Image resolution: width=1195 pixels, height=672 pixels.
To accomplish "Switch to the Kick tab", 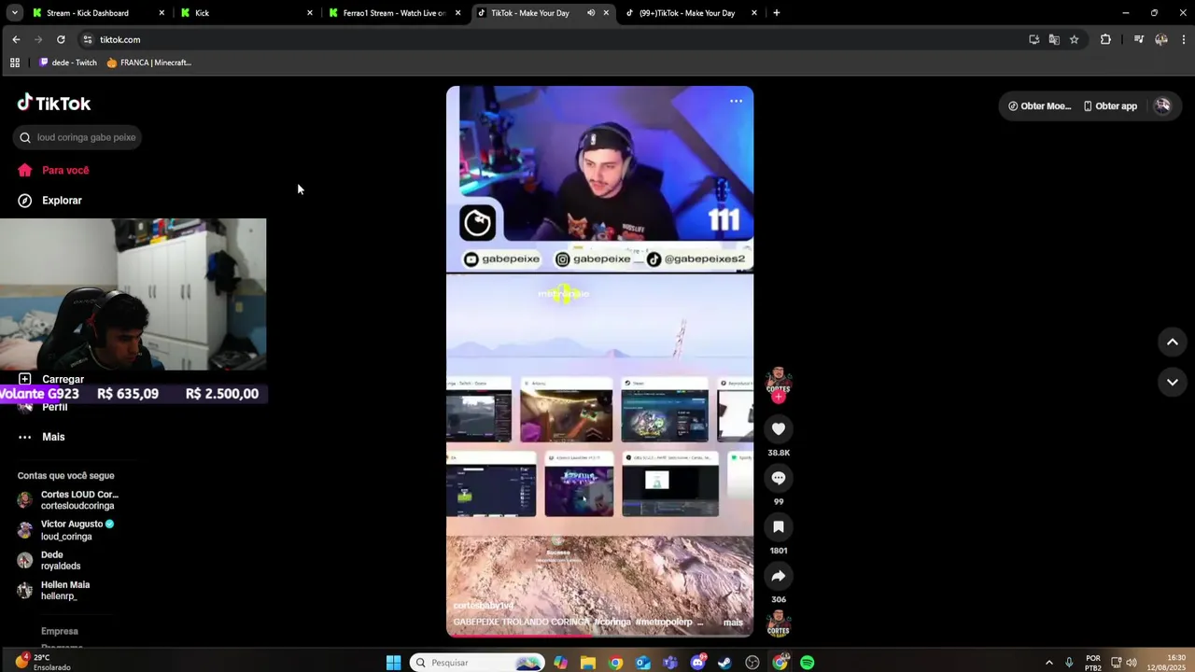I will [246, 13].
